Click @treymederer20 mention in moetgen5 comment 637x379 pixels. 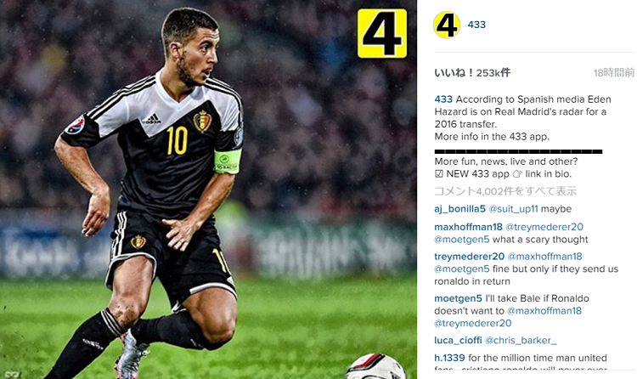pyautogui.click(x=473, y=323)
